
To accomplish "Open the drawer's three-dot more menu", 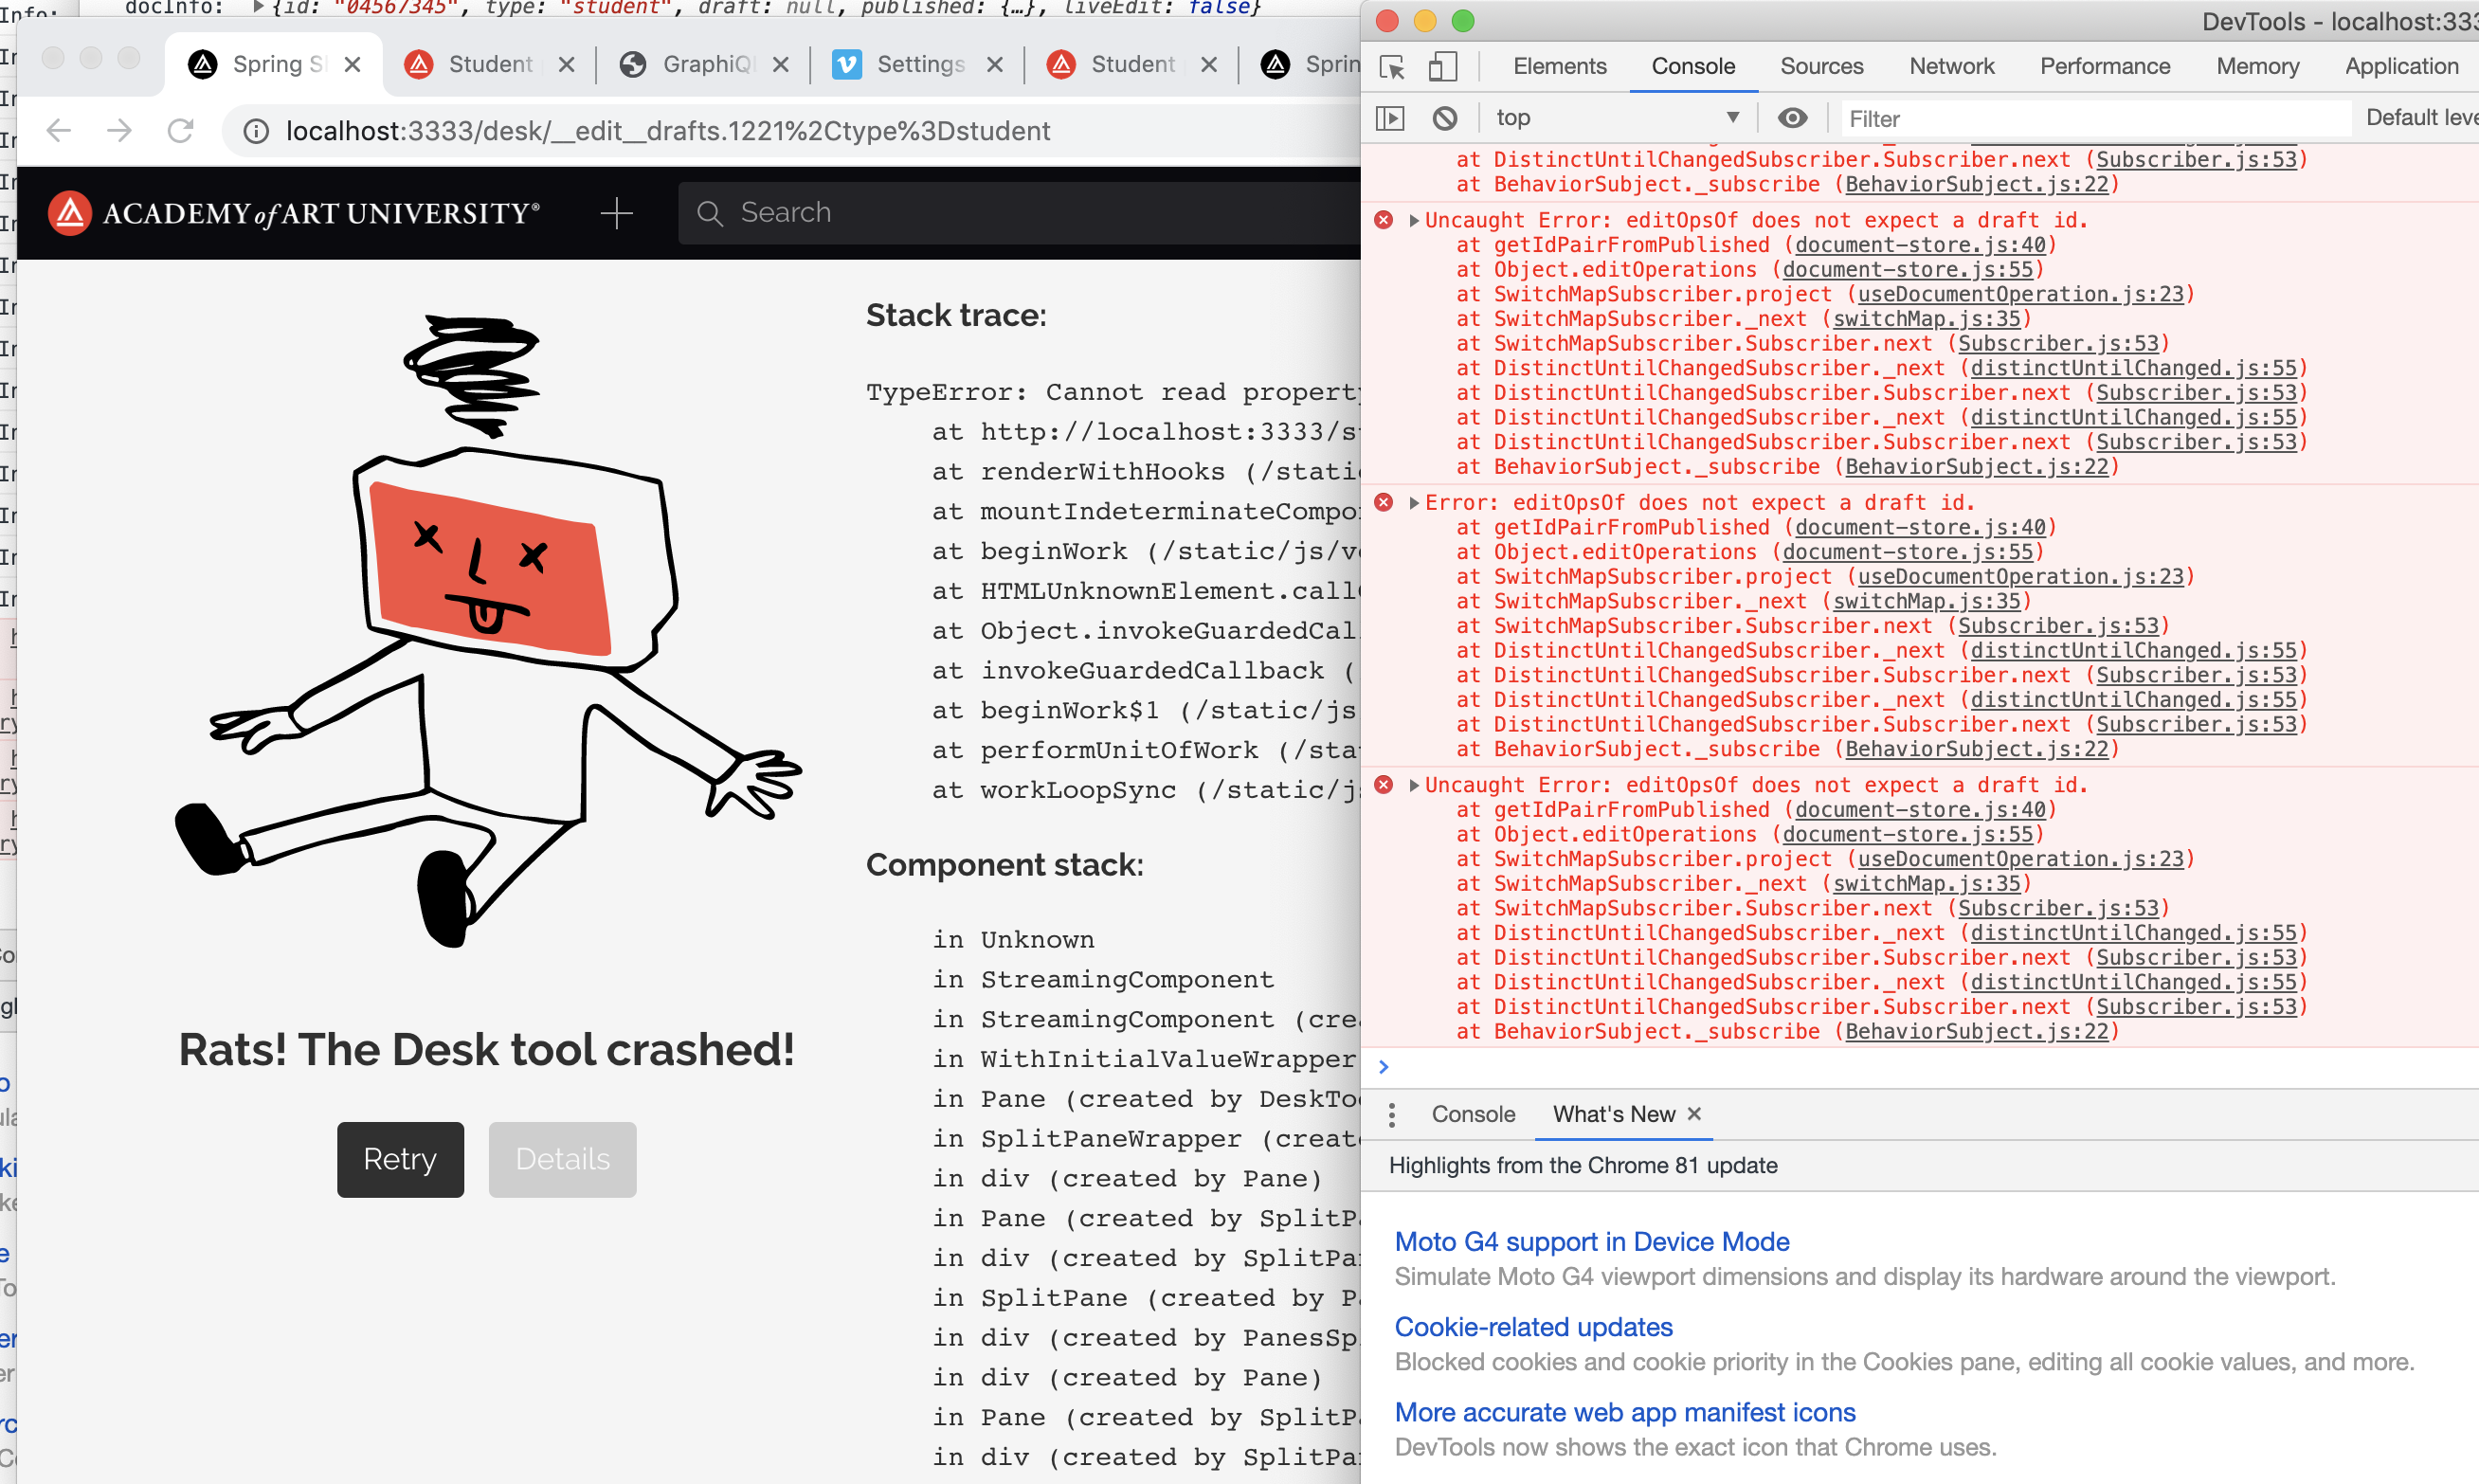I will 1391,1114.
